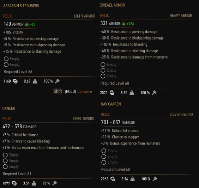Click green armor upgrade arrow showing +63
Image resolution: width=199 pixels, height=188 pixels.
tap(27, 24)
